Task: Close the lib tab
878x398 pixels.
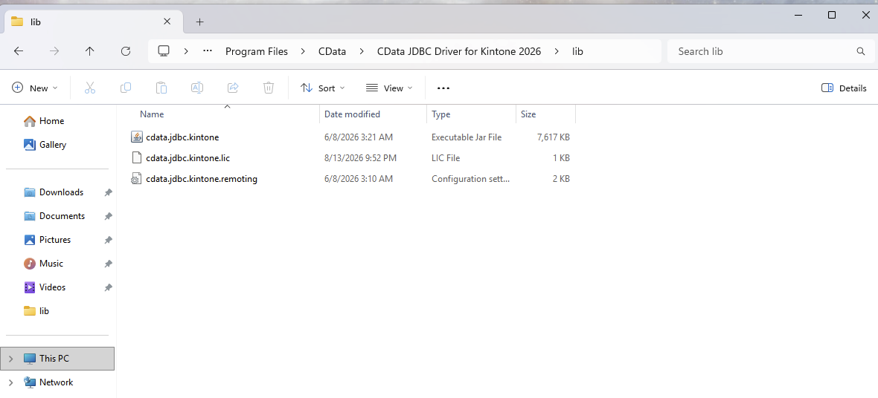Action: coord(167,22)
